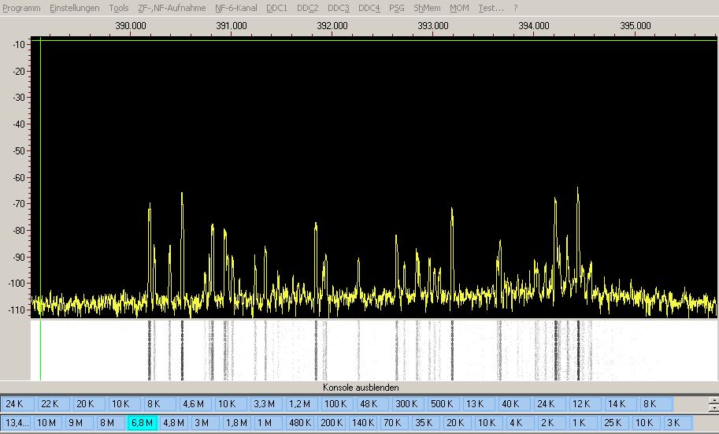Select the 35 K span button
719x434 pixels.
point(426,422)
